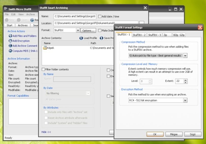This screenshot has width=206, height=144.
Task: Click the OK button
Action: pyautogui.click(x=155, y=134)
